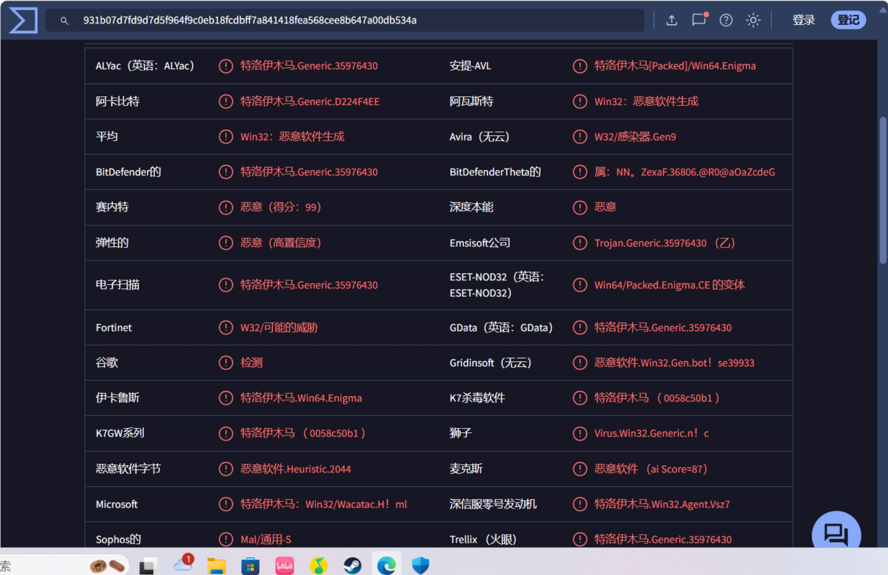Select Virus.Win32.Generic.n! c detection text
Image resolution: width=888 pixels, height=575 pixels.
[651, 434]
